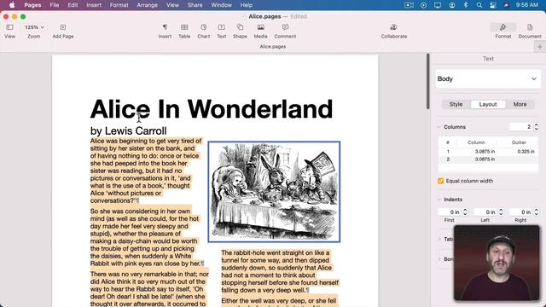The height and width of the screenshot is (307, 546).
Task: Expand the Tabs section disclosure triangle
Action: pyautogui.click(x=439, y=239)
